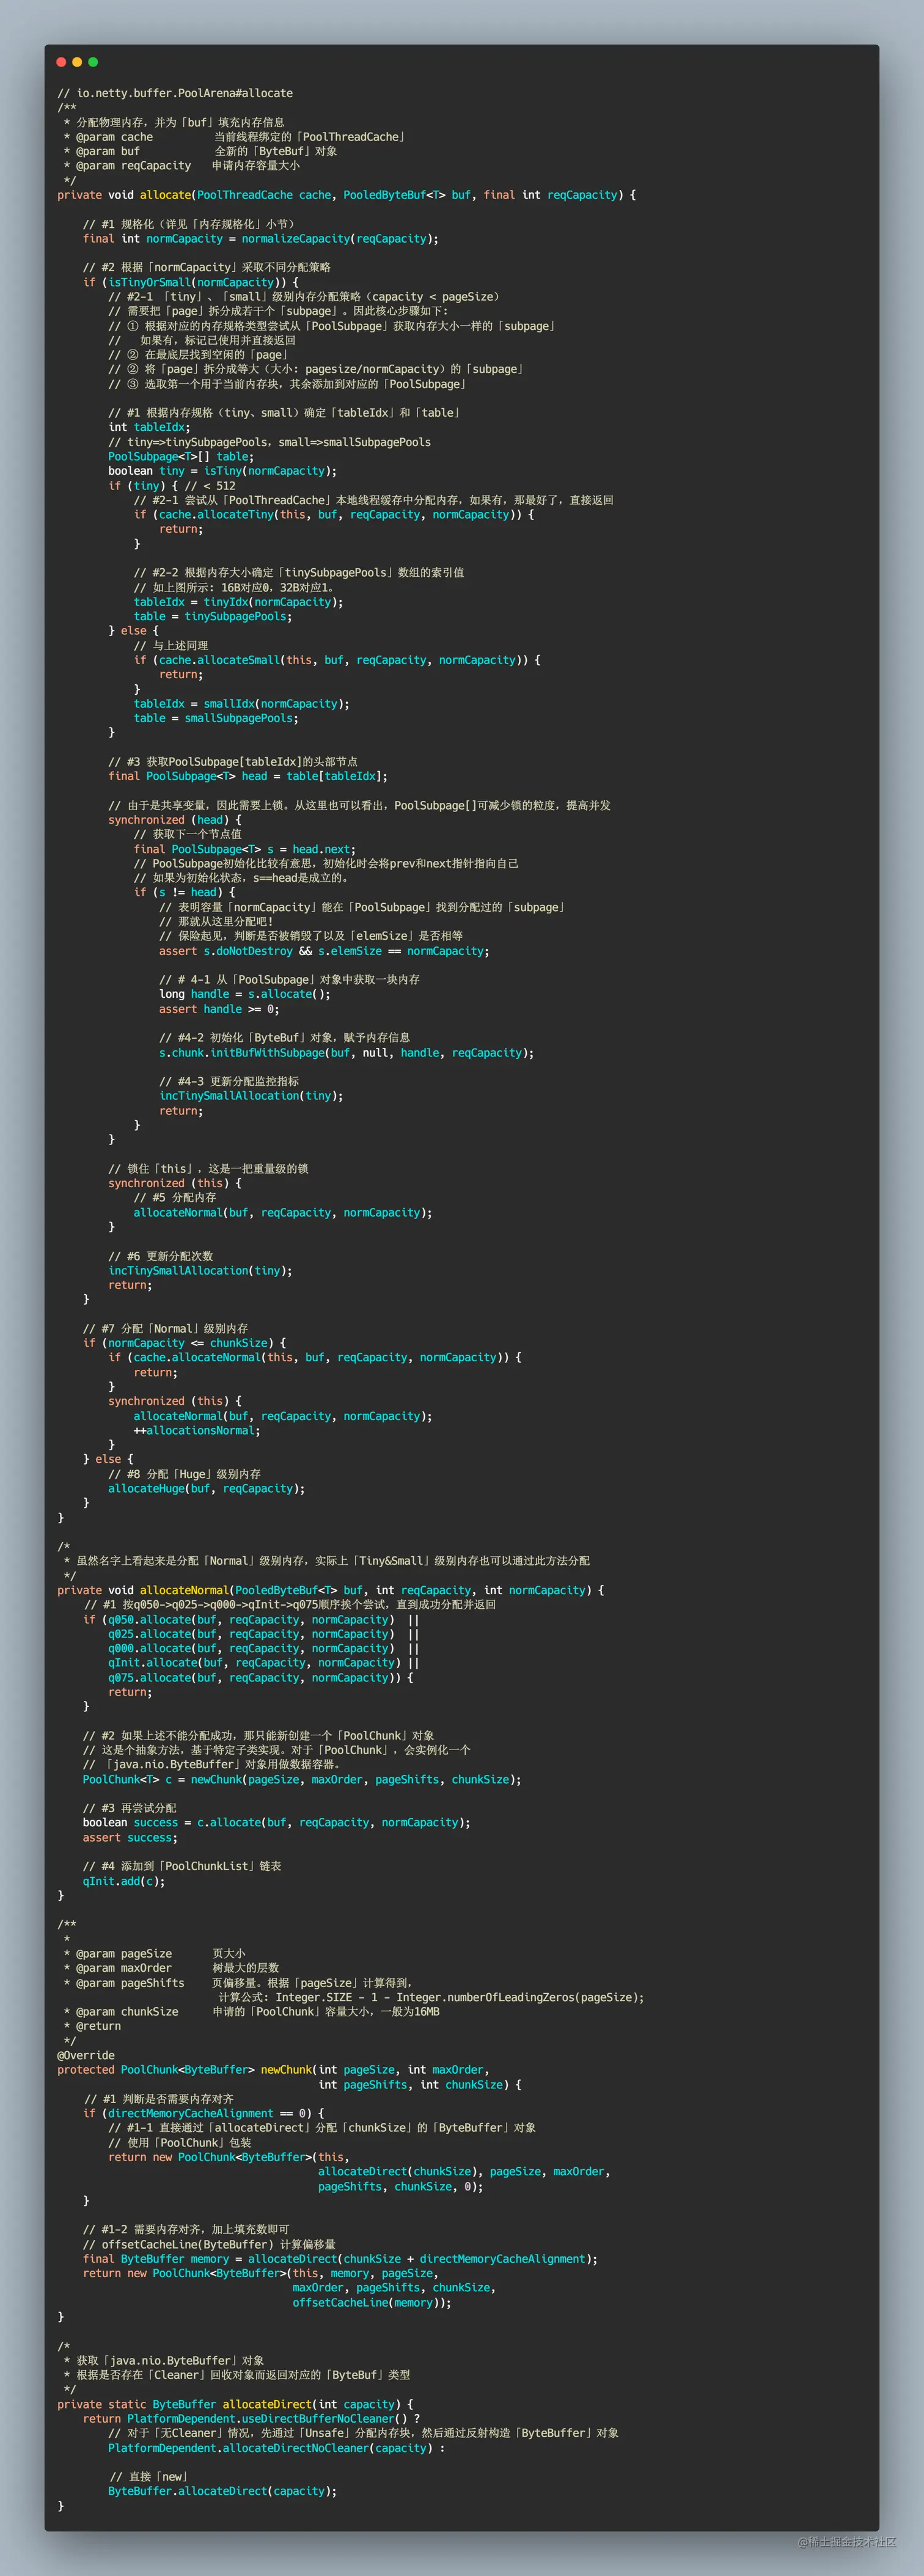Image resolution: width=924 pixels, height=2576 pixels.
Task: Click 'assert handle >= 0;'
Action: [x=219, y=1009]
